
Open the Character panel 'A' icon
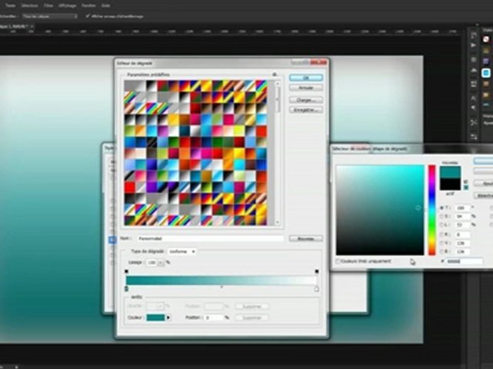[x=473, y=97]
